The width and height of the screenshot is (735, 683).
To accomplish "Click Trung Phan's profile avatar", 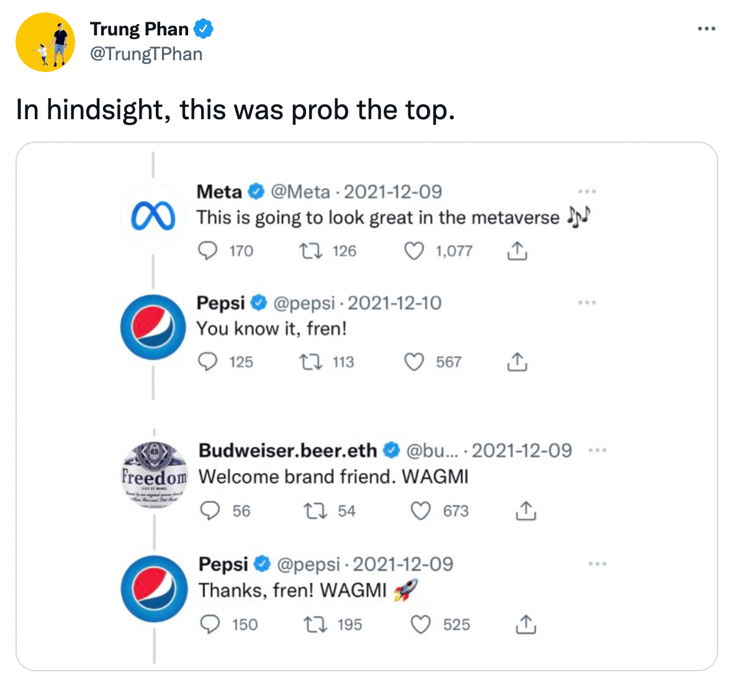I will pos(45,42).
